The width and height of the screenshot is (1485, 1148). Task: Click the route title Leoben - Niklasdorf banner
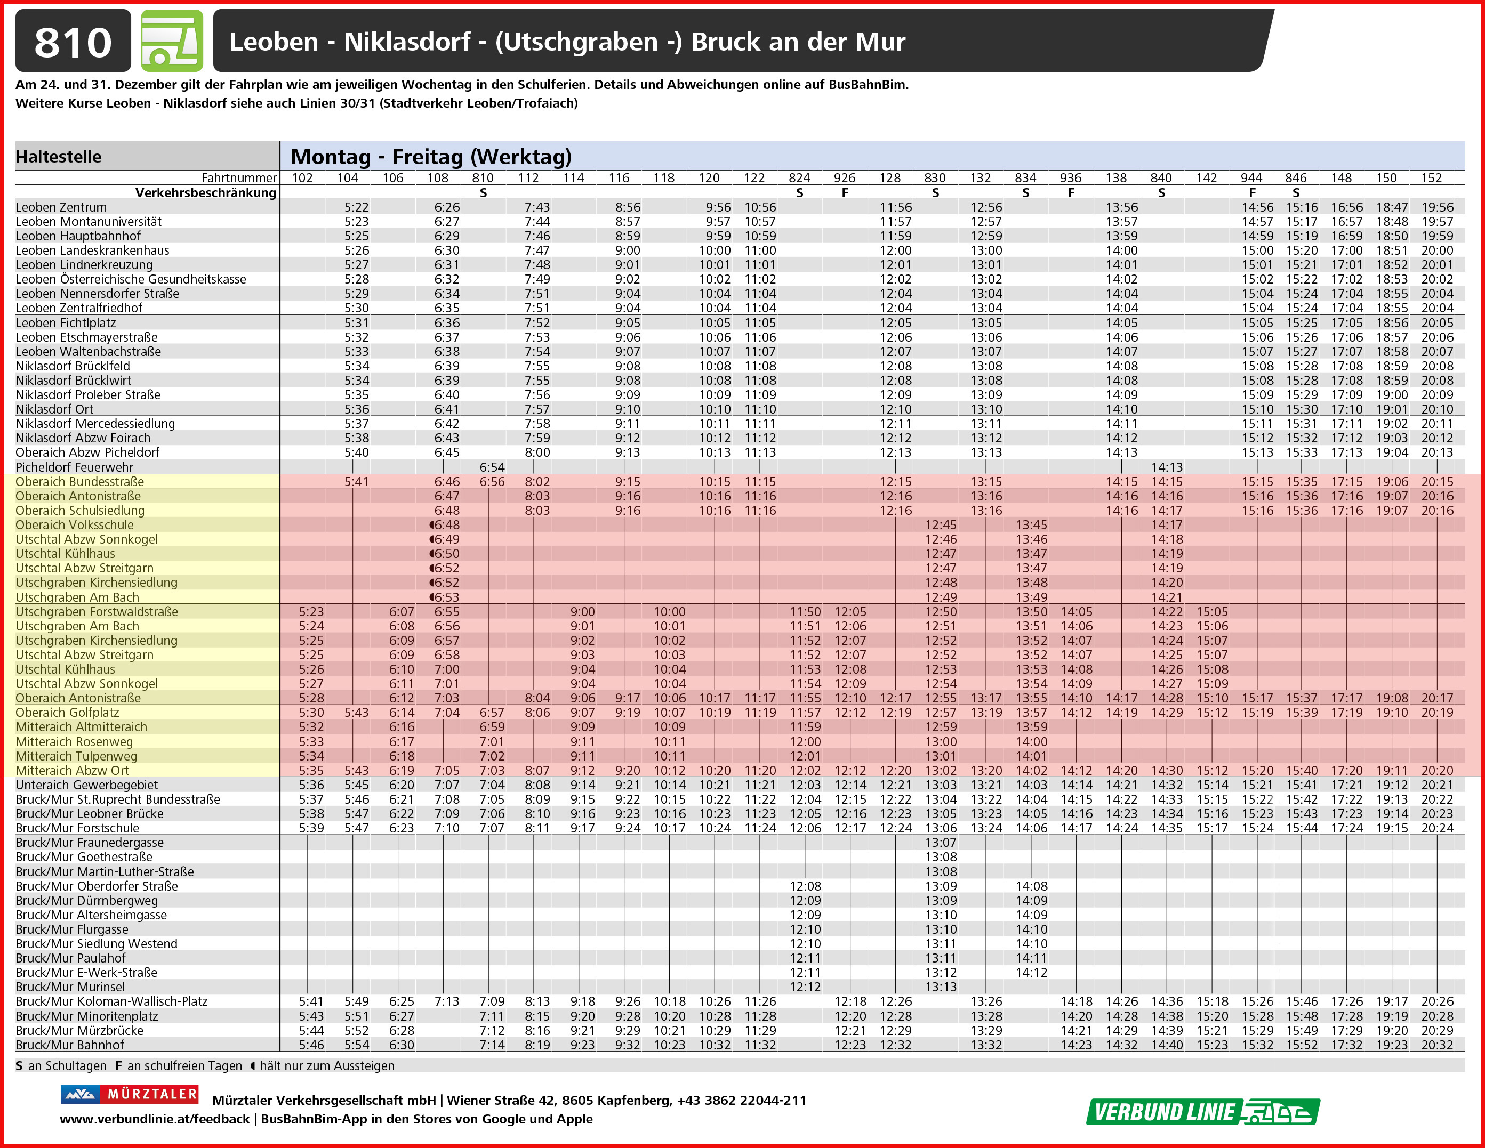pyautogui.click(x=567, y=42)
